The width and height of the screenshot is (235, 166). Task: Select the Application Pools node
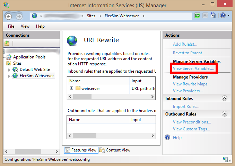pos(29,57)
